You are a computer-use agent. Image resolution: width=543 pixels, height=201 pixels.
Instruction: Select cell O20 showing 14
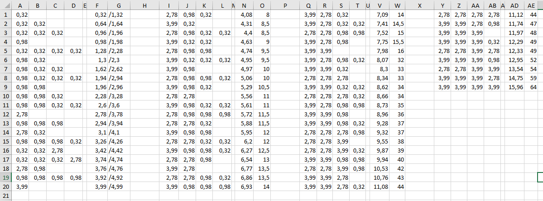[x=262, y=187]
